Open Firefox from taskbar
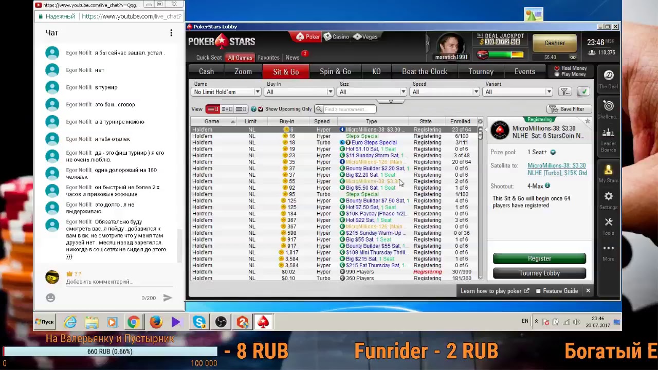The width and height of the screenshot is (658, 370). click(156, 322)
